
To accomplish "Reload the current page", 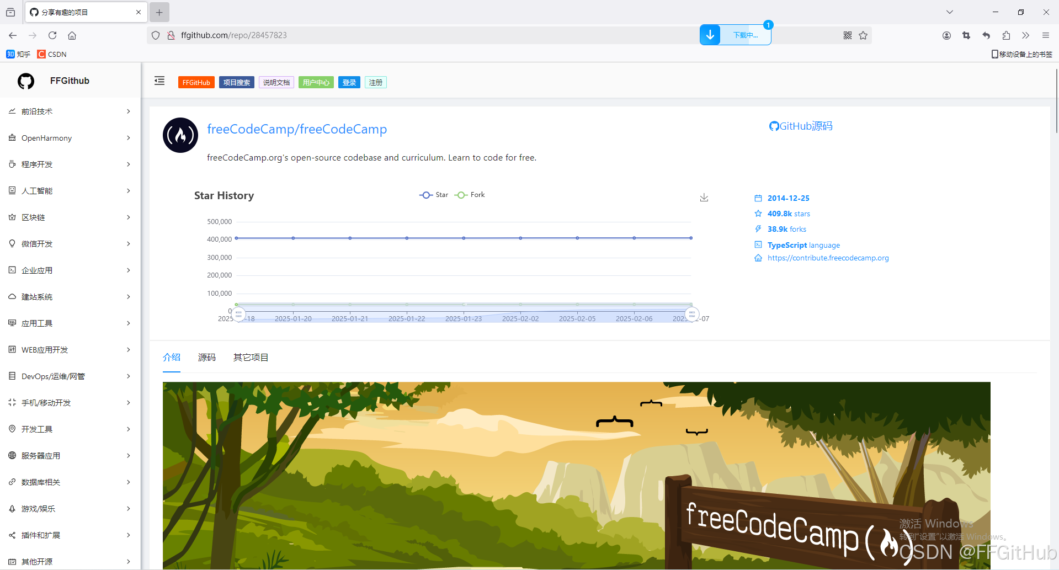I will point(52,35).
